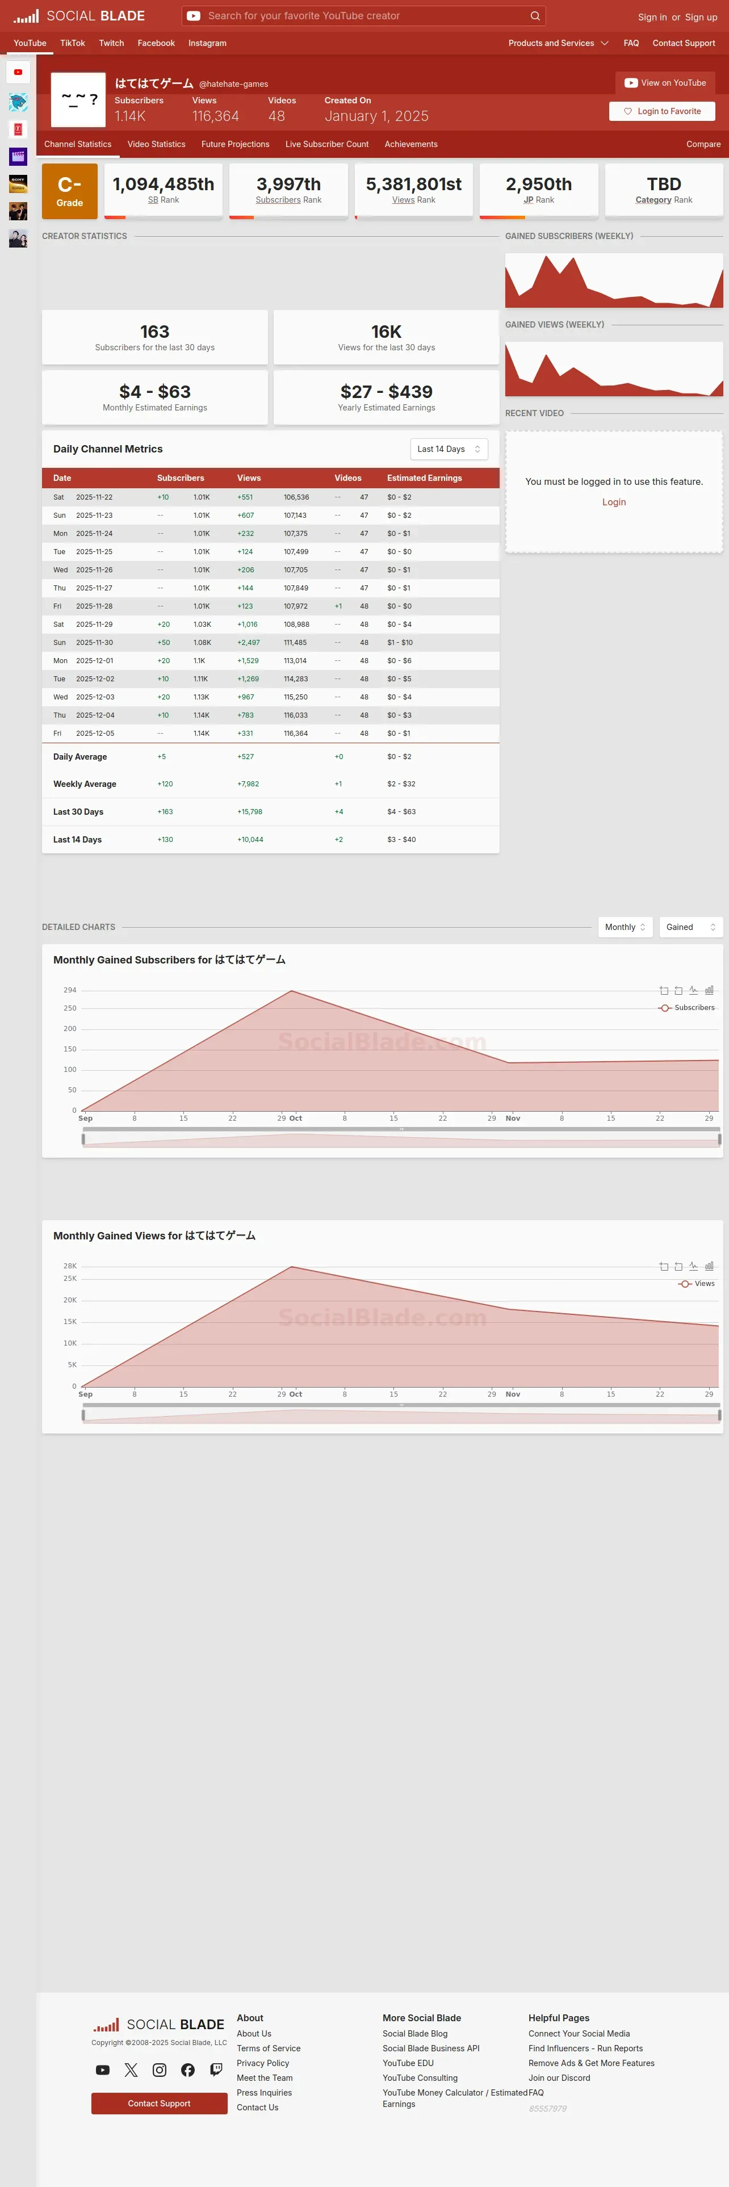
Task: Click the Gained Subscribers weekly mini chart
Action: point(614,280)
